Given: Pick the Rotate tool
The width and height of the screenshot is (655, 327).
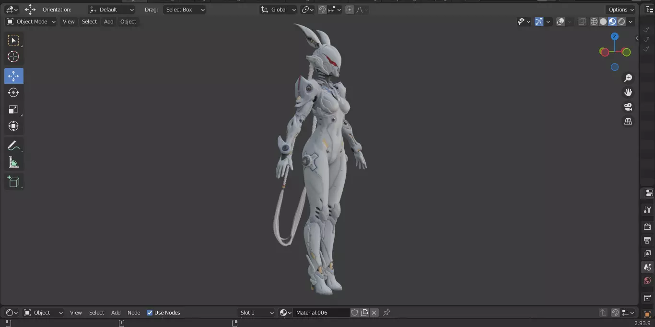Looking at the screenshot, I should [x=13, y=92].
